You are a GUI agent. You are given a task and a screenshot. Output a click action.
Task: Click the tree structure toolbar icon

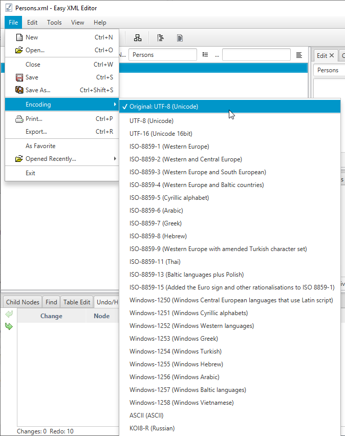[x=138, y=38]
